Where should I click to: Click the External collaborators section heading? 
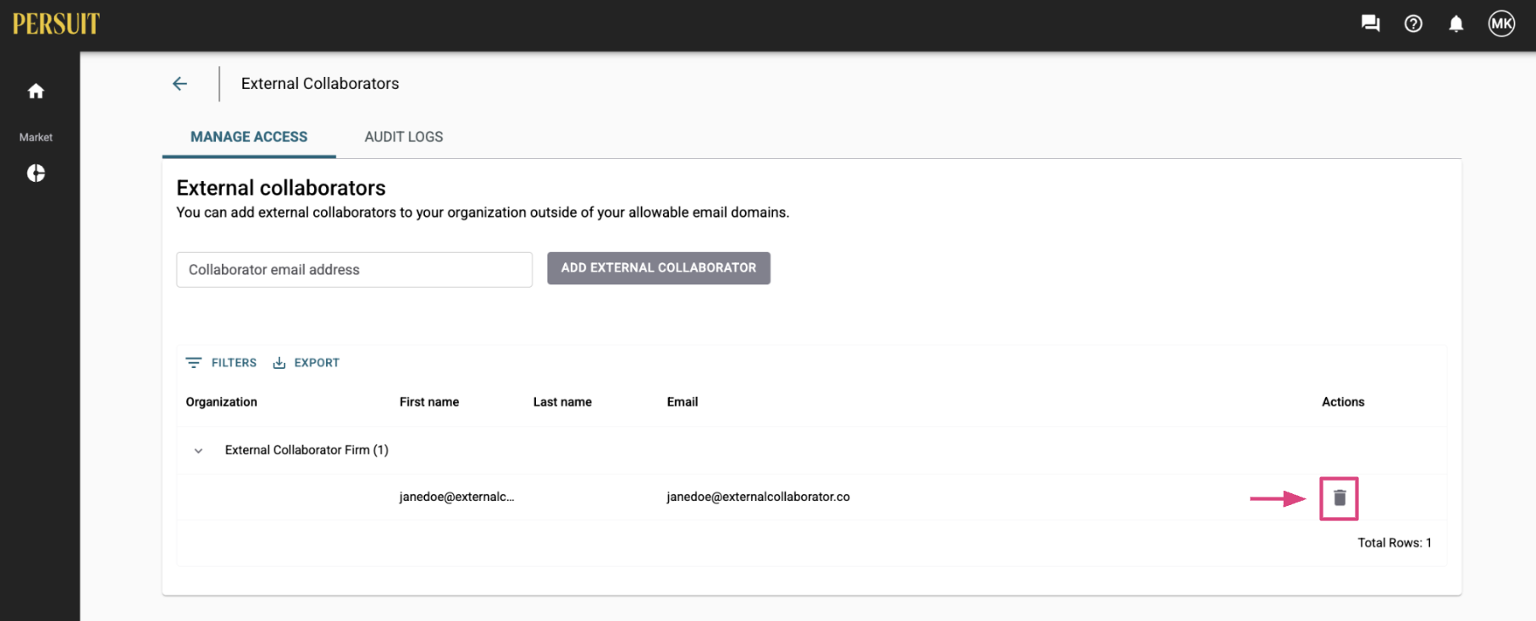281,188
